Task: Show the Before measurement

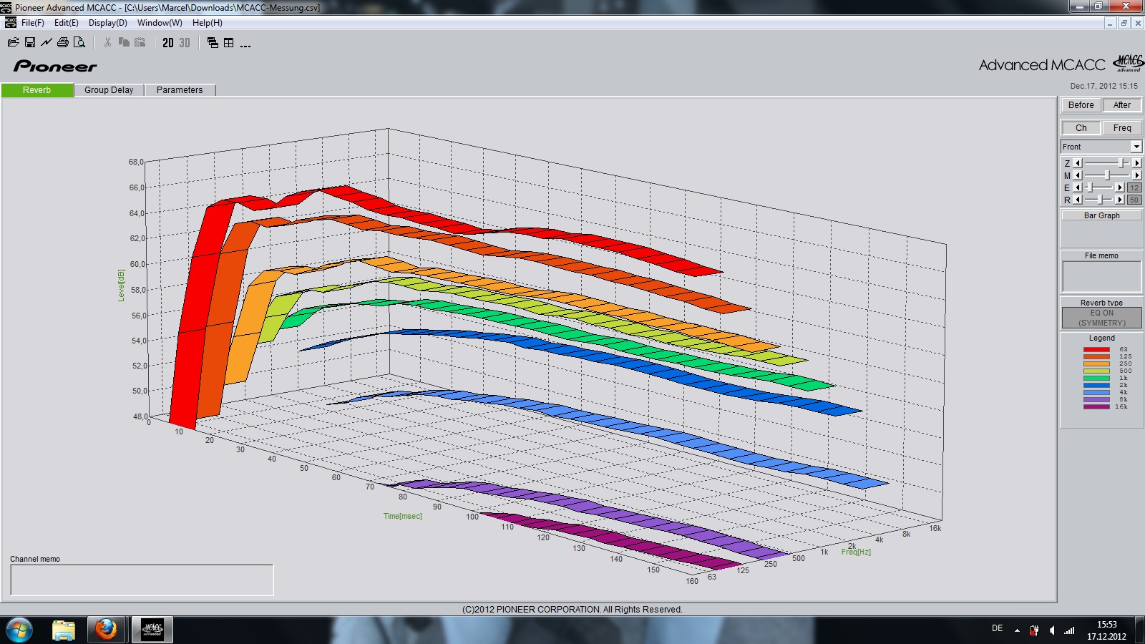Action: tap(1081, 105)
